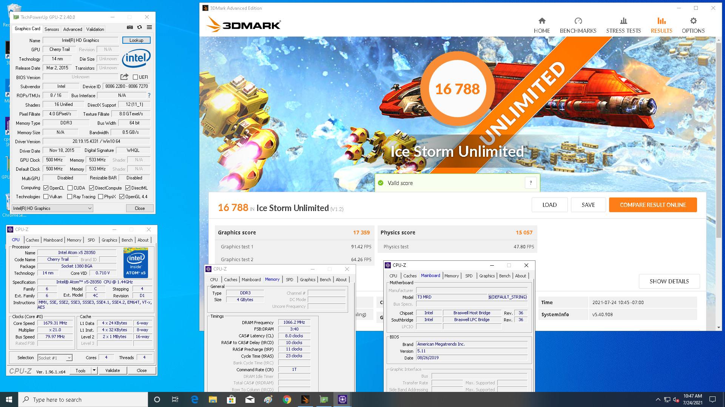Switch to the Validation tab in GPU-Z
The width and height of the screenshot is (725, 407).
(x=95, y=29)
